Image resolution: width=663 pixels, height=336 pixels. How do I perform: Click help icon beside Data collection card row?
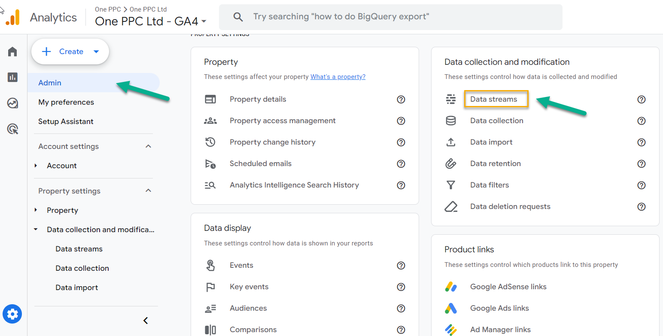(x=642, y=121)
